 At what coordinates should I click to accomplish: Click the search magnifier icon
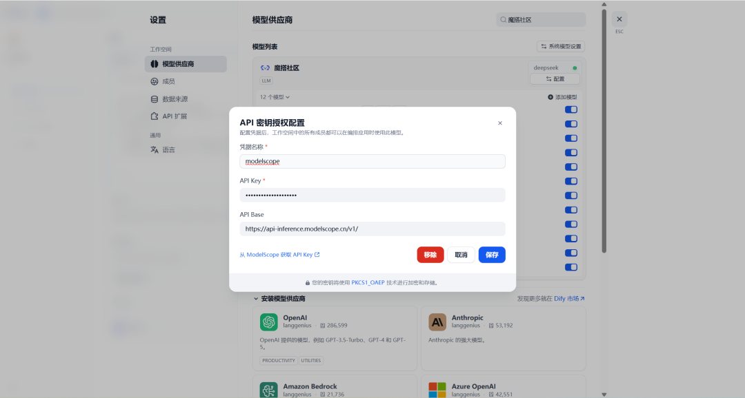pos(503,19)
